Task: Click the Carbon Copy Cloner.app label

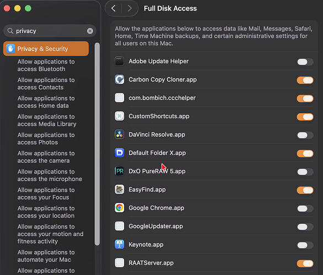Action: (x=163, y=80)
